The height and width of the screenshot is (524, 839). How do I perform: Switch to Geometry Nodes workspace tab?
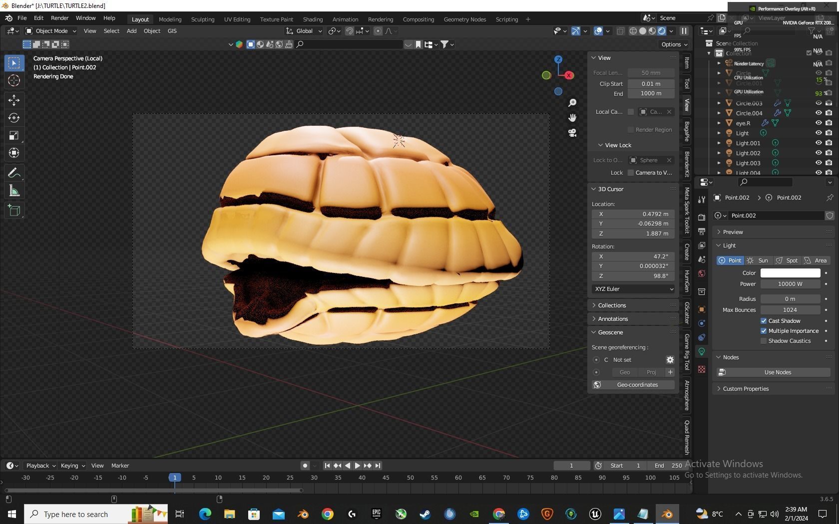(x=464, y=19)
